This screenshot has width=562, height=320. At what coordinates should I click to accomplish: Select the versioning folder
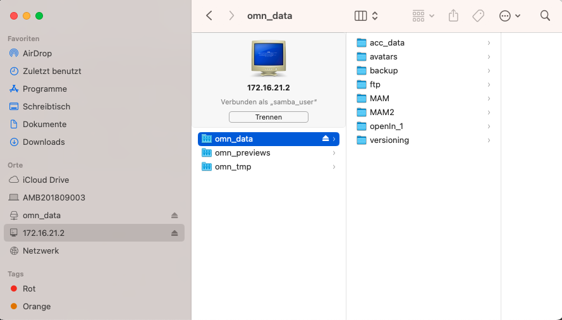pos(424,140)
